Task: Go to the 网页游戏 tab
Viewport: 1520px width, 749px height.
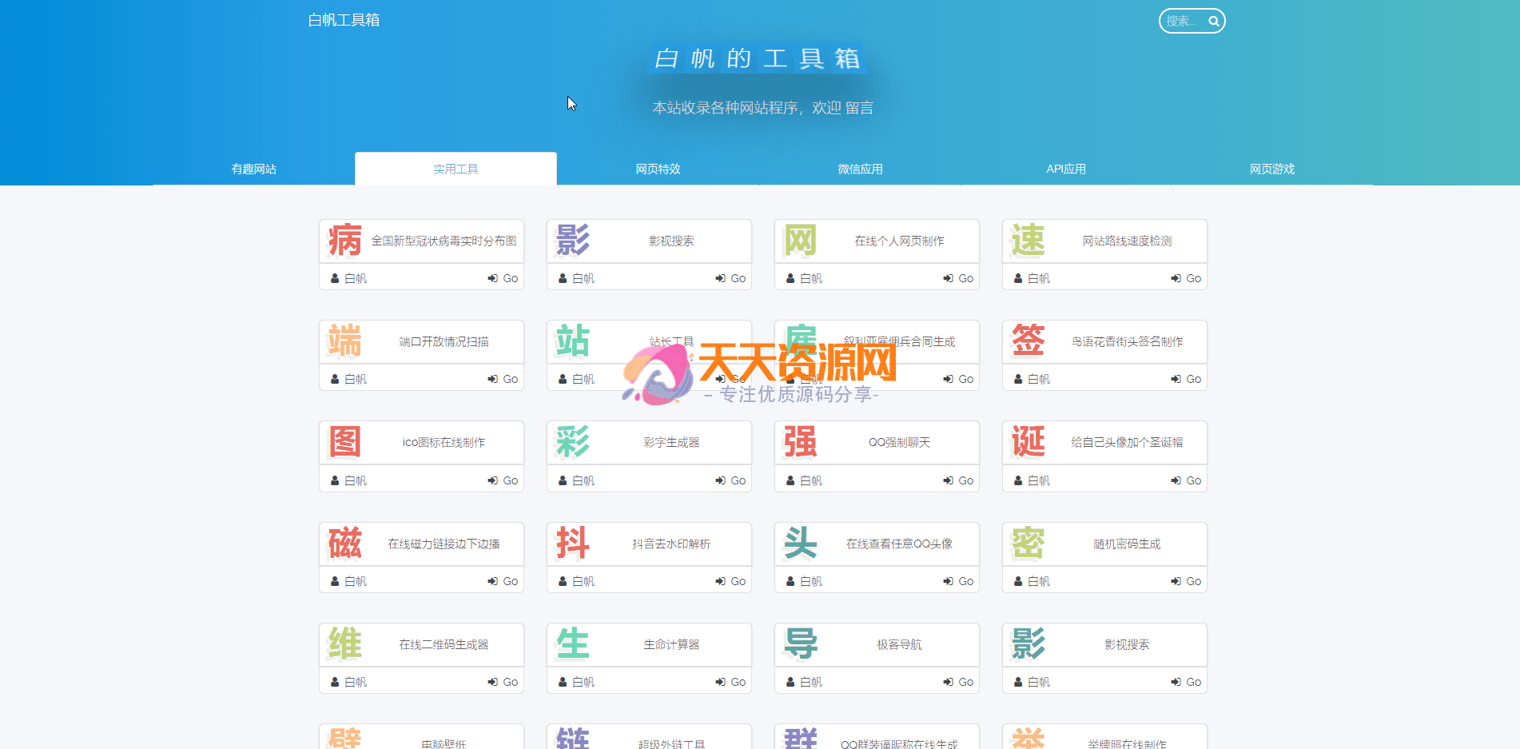Action: tap(1272, 169)
